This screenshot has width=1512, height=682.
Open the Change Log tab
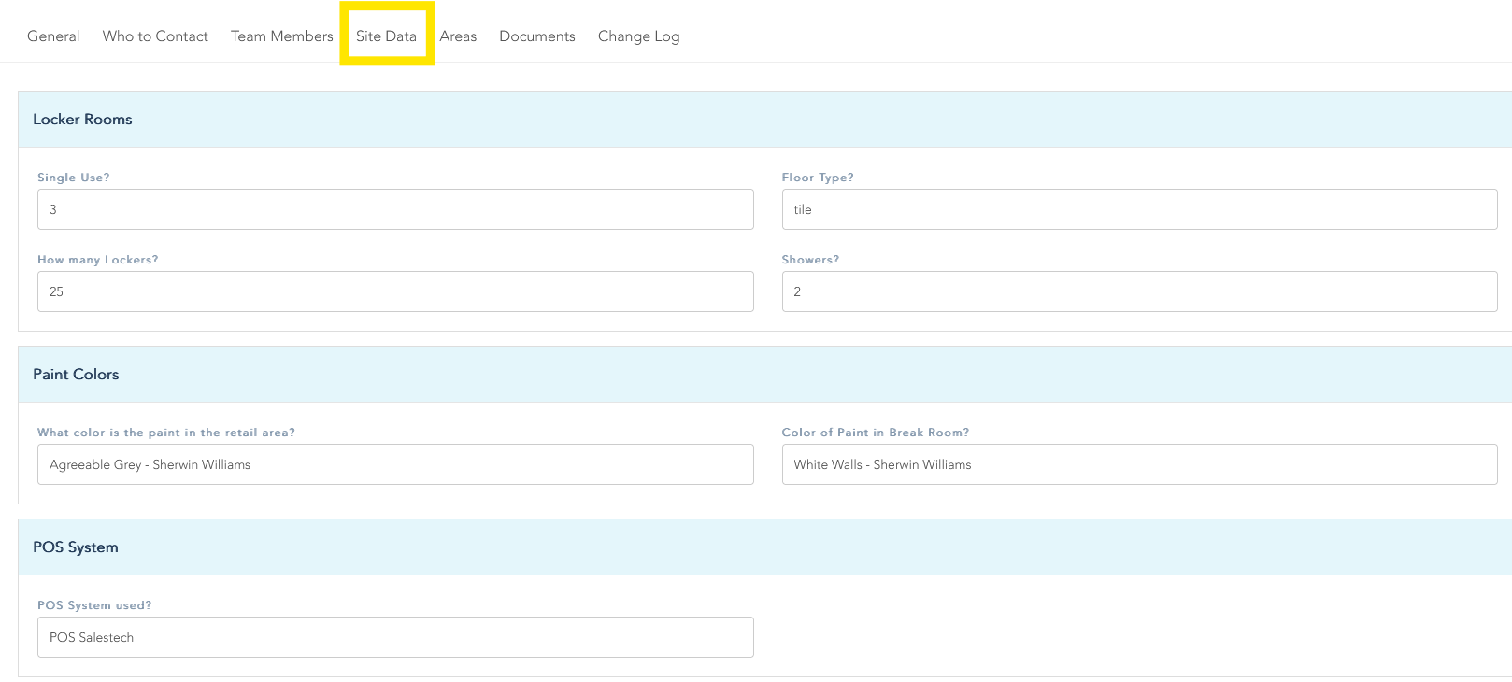click(x=638, y=36)
